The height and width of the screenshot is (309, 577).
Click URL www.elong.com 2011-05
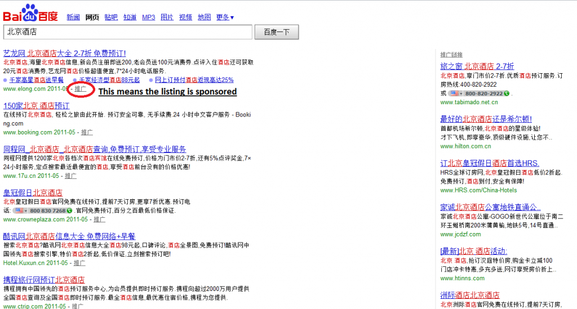tap(35, 88)
